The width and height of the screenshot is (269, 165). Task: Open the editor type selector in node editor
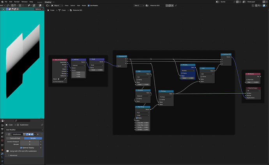[x=48, y=5]
